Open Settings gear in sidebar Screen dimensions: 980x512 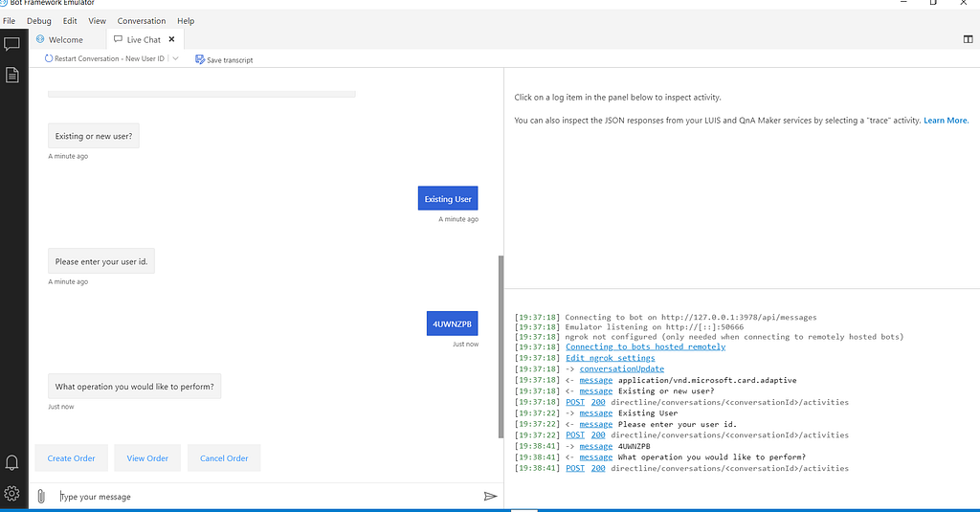tap(11, 494)
